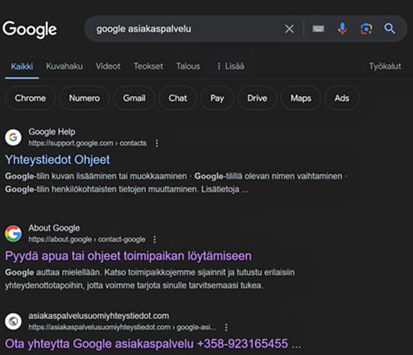Screen dimensions: 413x355
Task: Switch to the Videot tab
Action: tap(108, 66)
